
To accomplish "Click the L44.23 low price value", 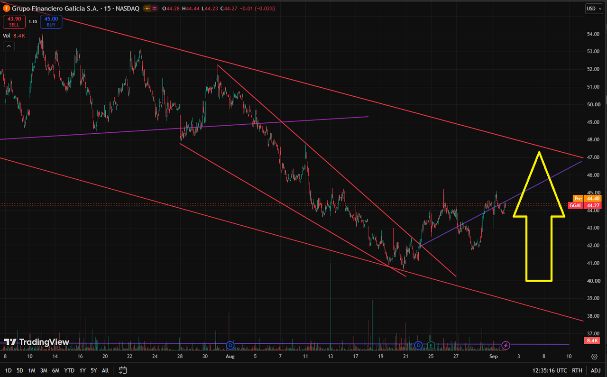I will (x=210, y=9).
